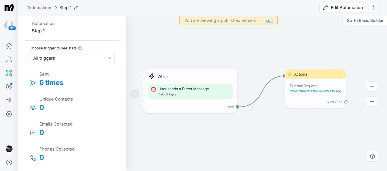387x171 pixels.
Task: Click the dark circular profile avatar in the sidebar
Action: pos(9,149)
